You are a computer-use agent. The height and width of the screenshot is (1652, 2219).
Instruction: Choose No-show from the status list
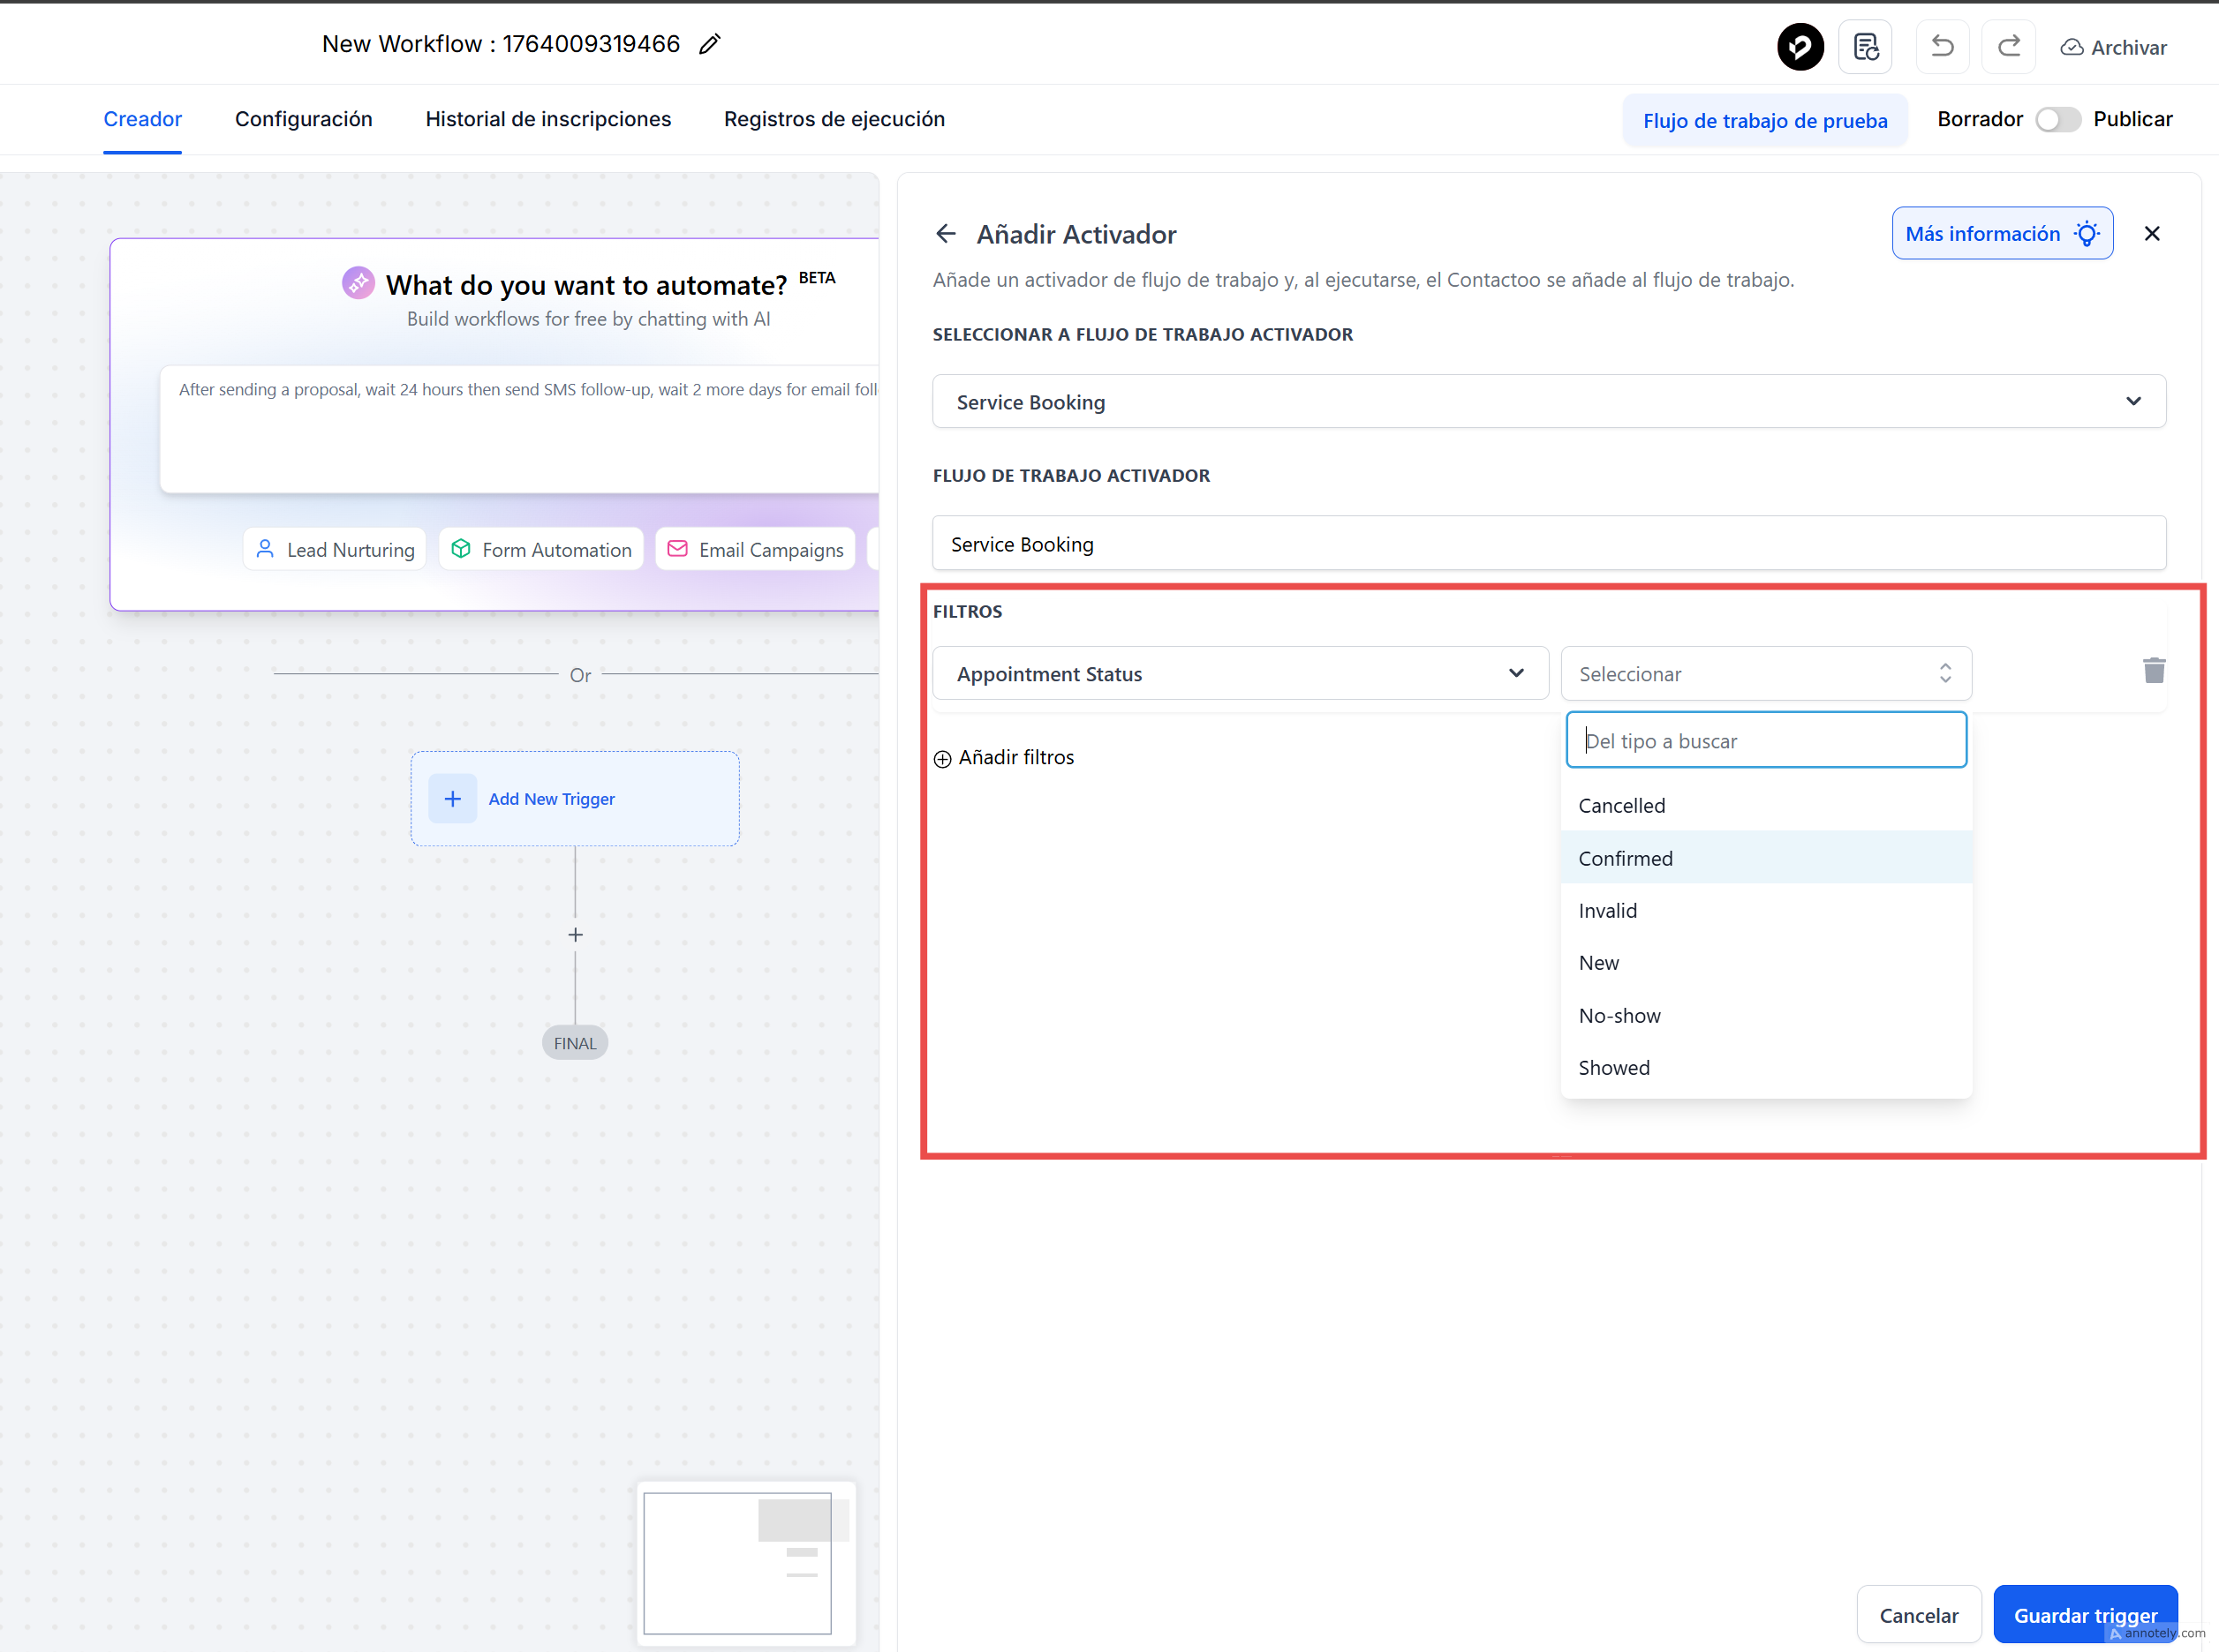coord(1619,1015)
